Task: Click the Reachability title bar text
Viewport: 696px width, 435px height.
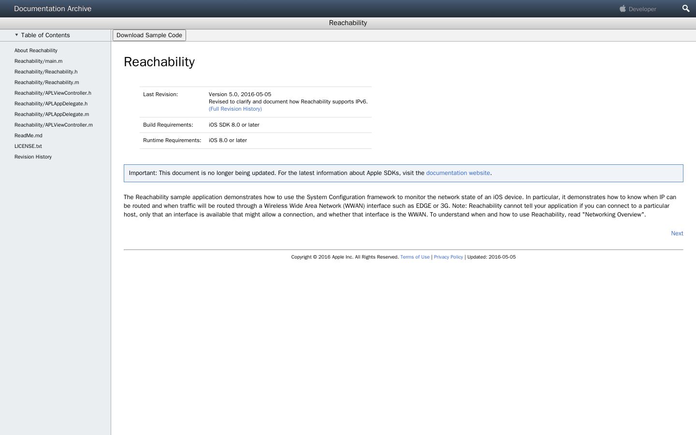Action: point(348,23)
